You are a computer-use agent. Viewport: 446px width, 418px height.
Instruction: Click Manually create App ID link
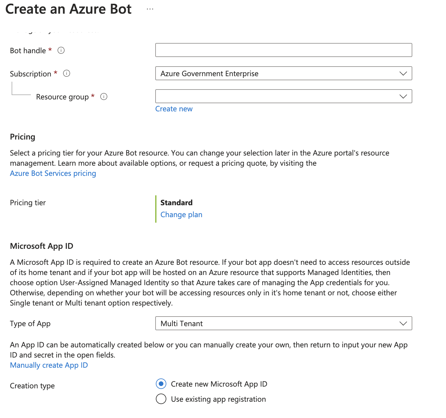49,365
